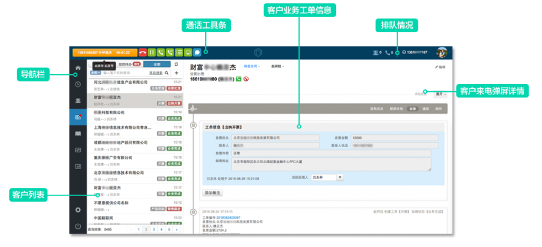
Task: Select the 联系计划 timeline tab
Action: click(x=397, y=108)
